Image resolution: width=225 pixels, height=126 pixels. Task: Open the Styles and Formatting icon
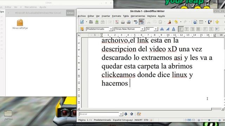[x=82, y=29]
